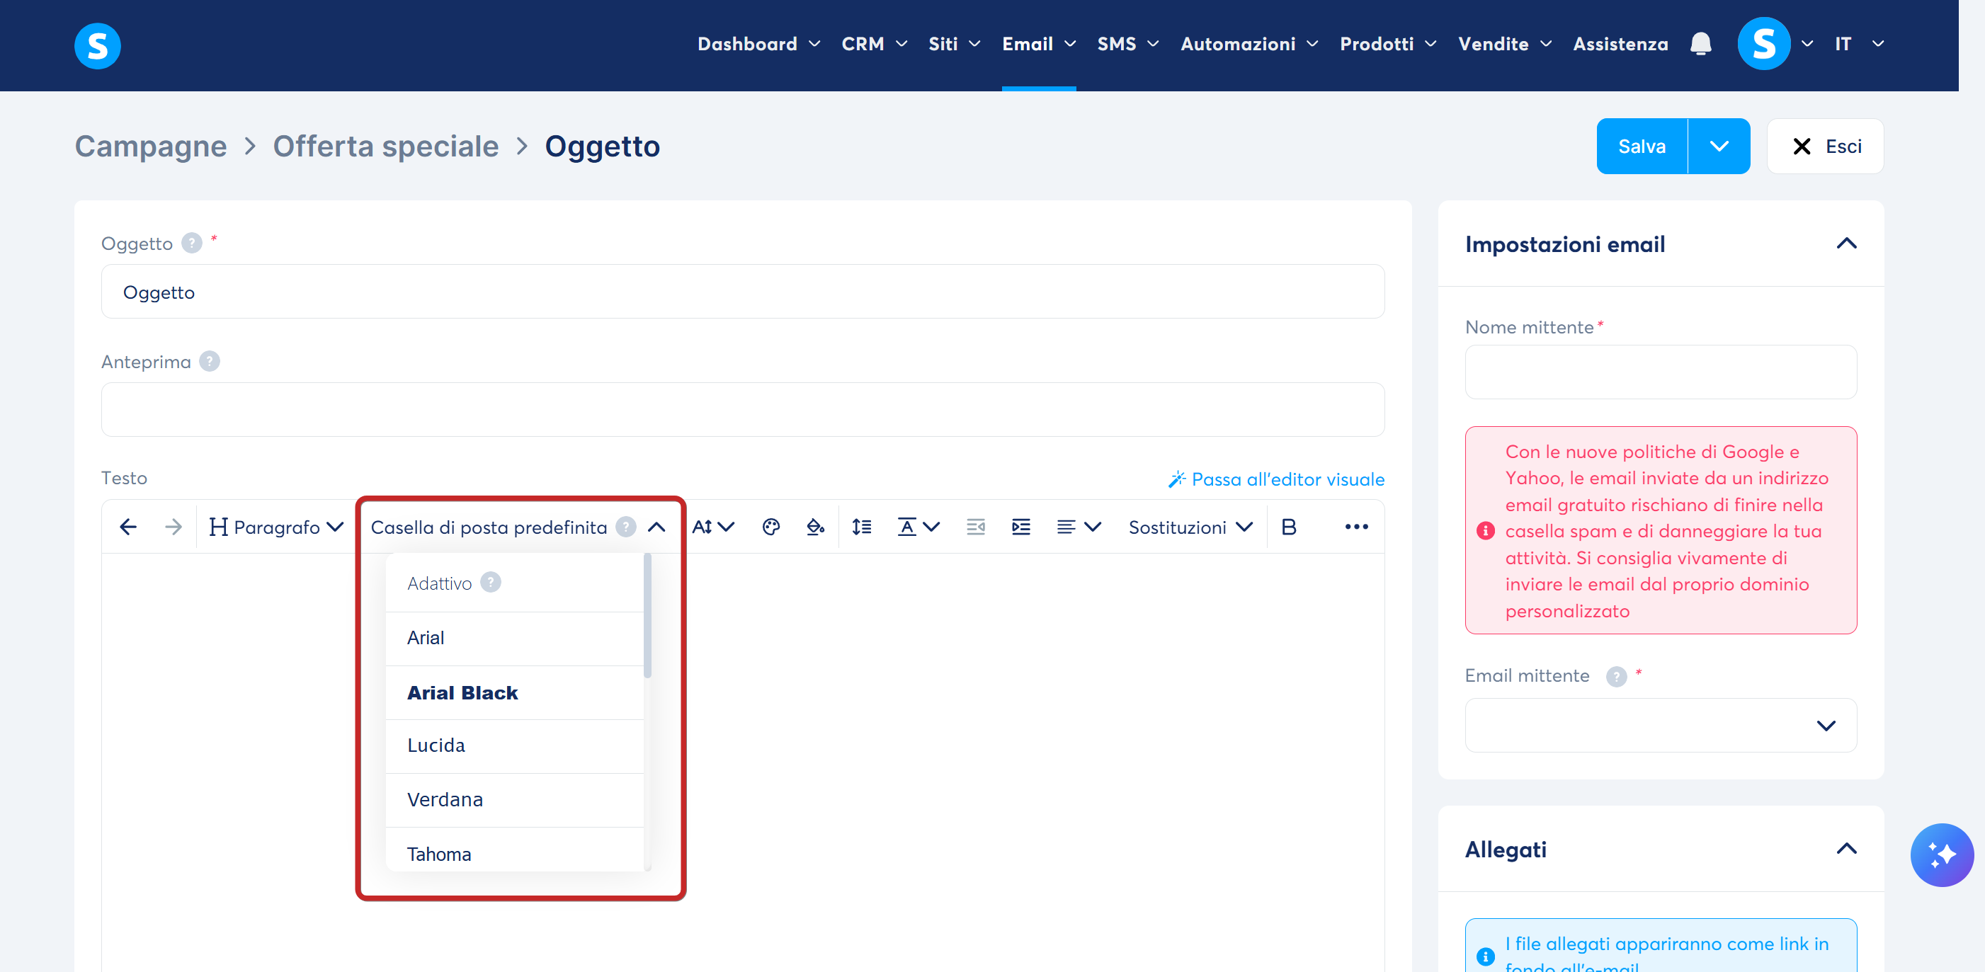Open the CRM menu
Image resolution: width=1985 pixels, height=972 pixels.
(874, 44)
